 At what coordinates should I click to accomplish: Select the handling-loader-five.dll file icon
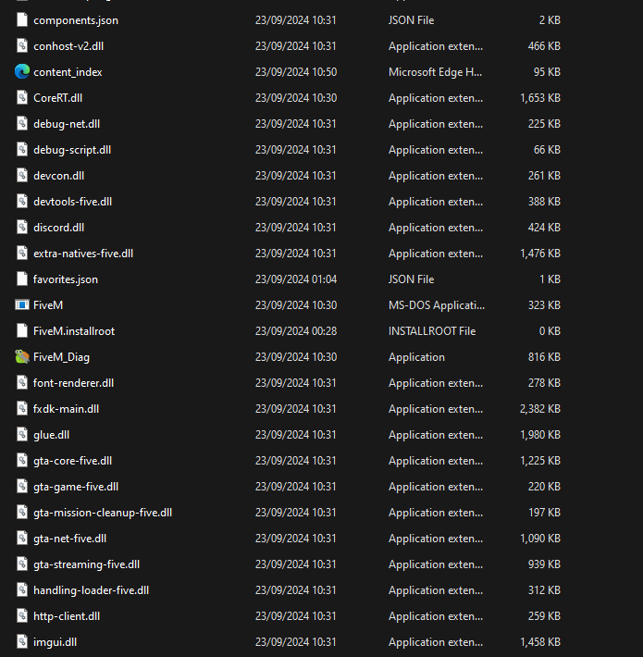tap(22, 590)
